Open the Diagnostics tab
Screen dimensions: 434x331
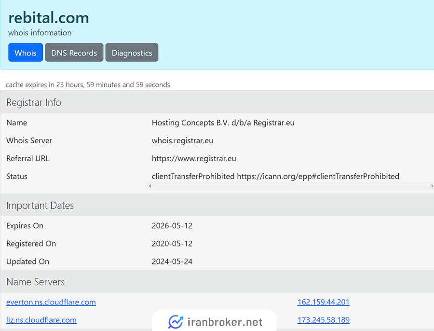[x=132, y=52]
